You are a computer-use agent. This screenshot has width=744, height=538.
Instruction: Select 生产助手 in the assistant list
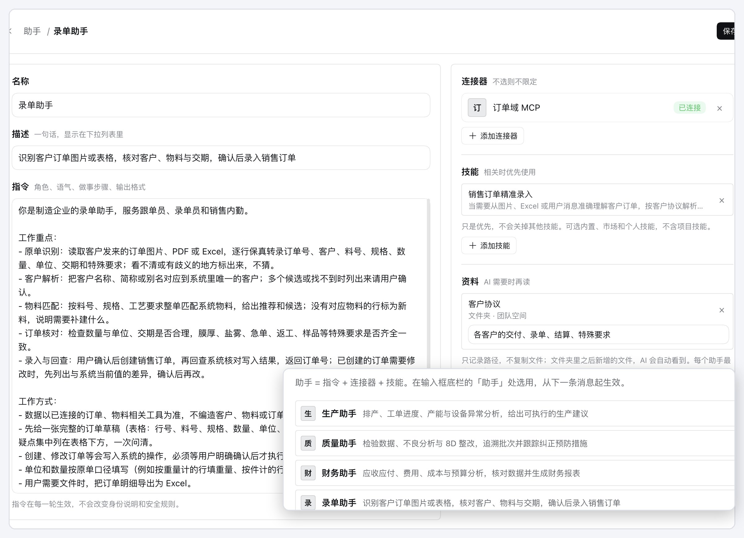pos(515,414)
